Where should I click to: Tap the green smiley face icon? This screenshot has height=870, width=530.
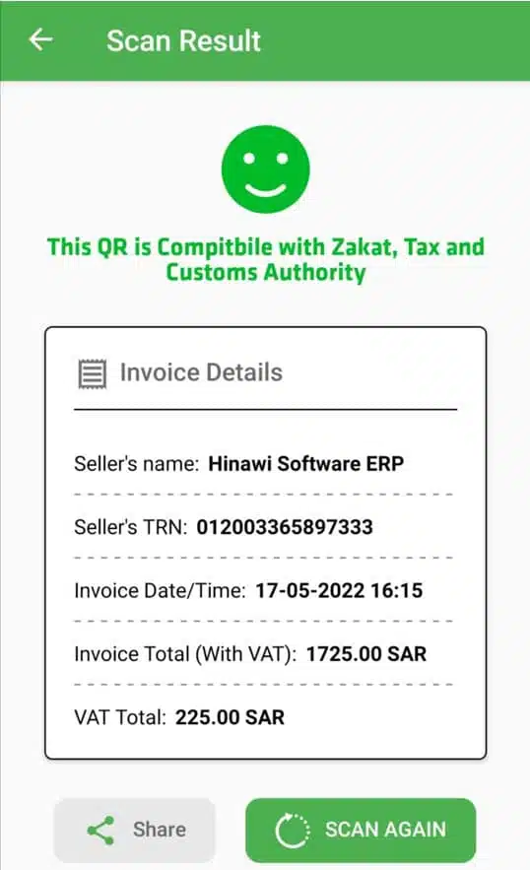[265, 169]
